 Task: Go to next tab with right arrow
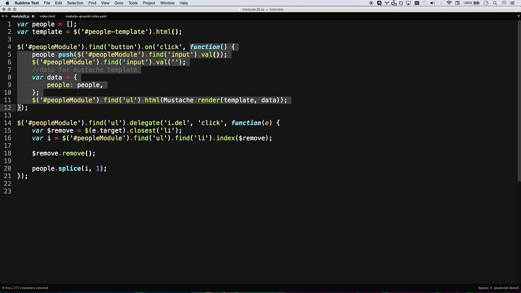coord(7,16)
